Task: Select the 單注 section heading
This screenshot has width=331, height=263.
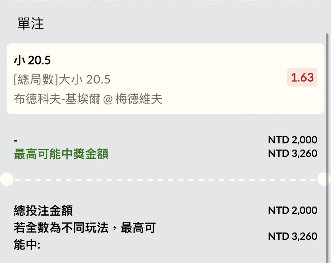Action: (x=31, y=24)
